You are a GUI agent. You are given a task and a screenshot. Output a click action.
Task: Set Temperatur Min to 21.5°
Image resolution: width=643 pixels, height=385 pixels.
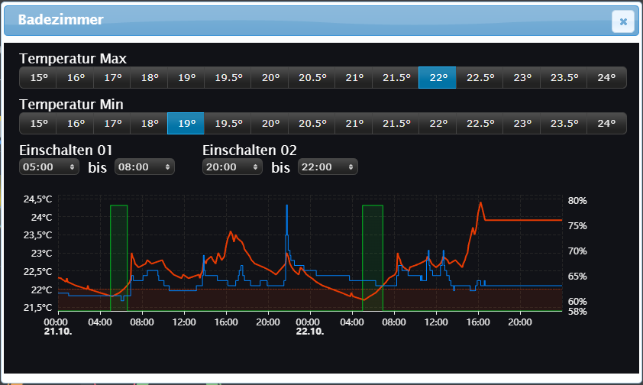tap(396, 124)
